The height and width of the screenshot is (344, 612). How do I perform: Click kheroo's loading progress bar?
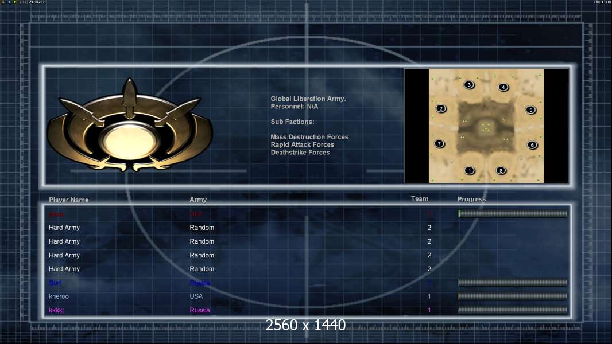click(513, 296)
